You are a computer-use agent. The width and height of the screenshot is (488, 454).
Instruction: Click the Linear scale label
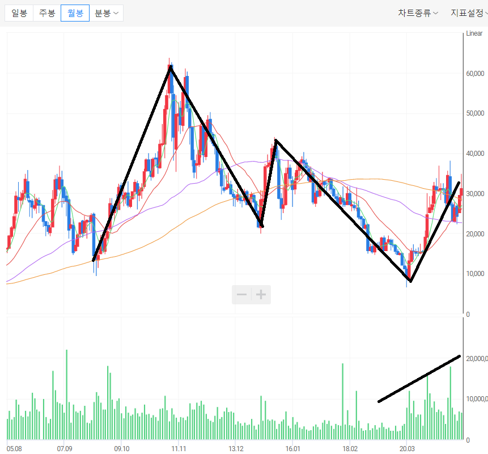point(474,33)
